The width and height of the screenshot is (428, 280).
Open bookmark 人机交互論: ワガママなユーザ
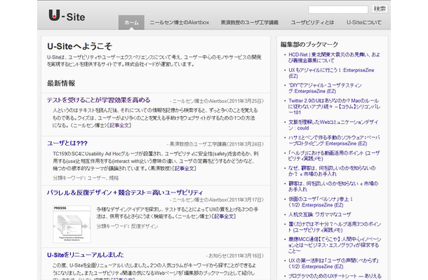(320, 215)
